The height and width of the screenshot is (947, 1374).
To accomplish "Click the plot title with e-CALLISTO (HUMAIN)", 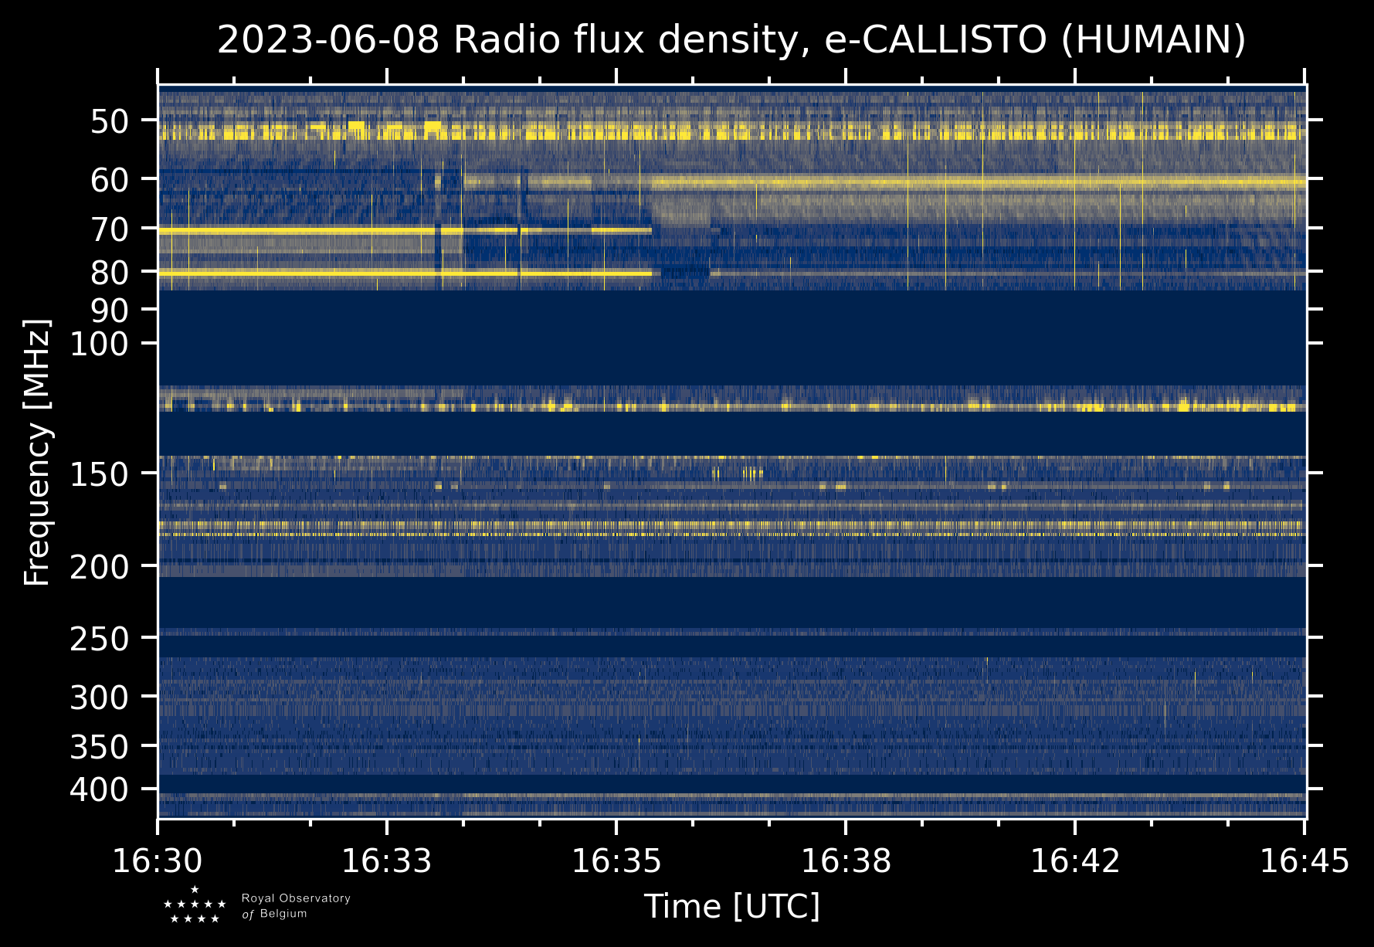I will pos(731,40).
